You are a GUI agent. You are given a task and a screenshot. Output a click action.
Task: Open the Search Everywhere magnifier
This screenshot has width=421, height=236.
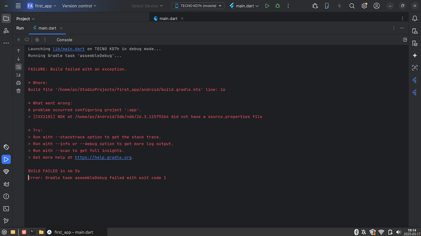coord(352,6)
